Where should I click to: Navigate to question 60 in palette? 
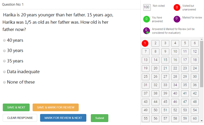(x=195, y=118)
